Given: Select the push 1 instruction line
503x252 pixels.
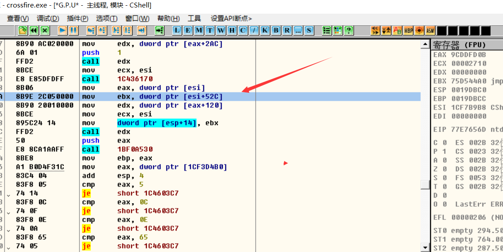Looking at the screenshot, I should tap(210, 52).
